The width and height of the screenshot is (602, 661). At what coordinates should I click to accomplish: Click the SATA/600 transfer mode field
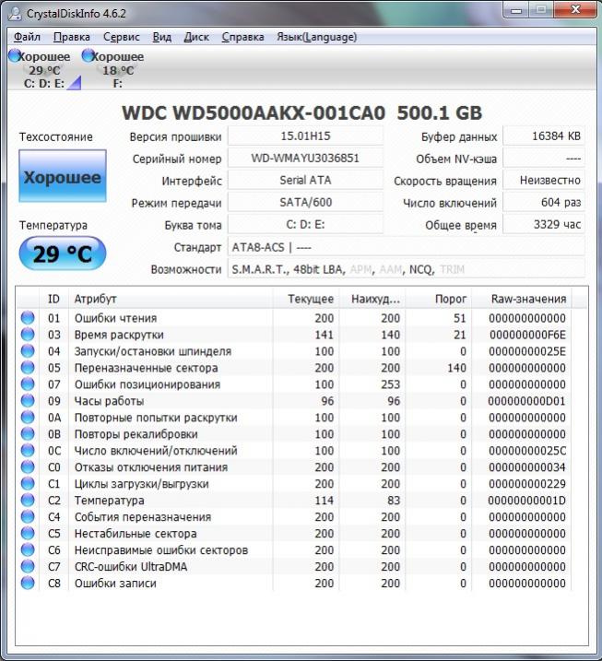click(306, 202)
